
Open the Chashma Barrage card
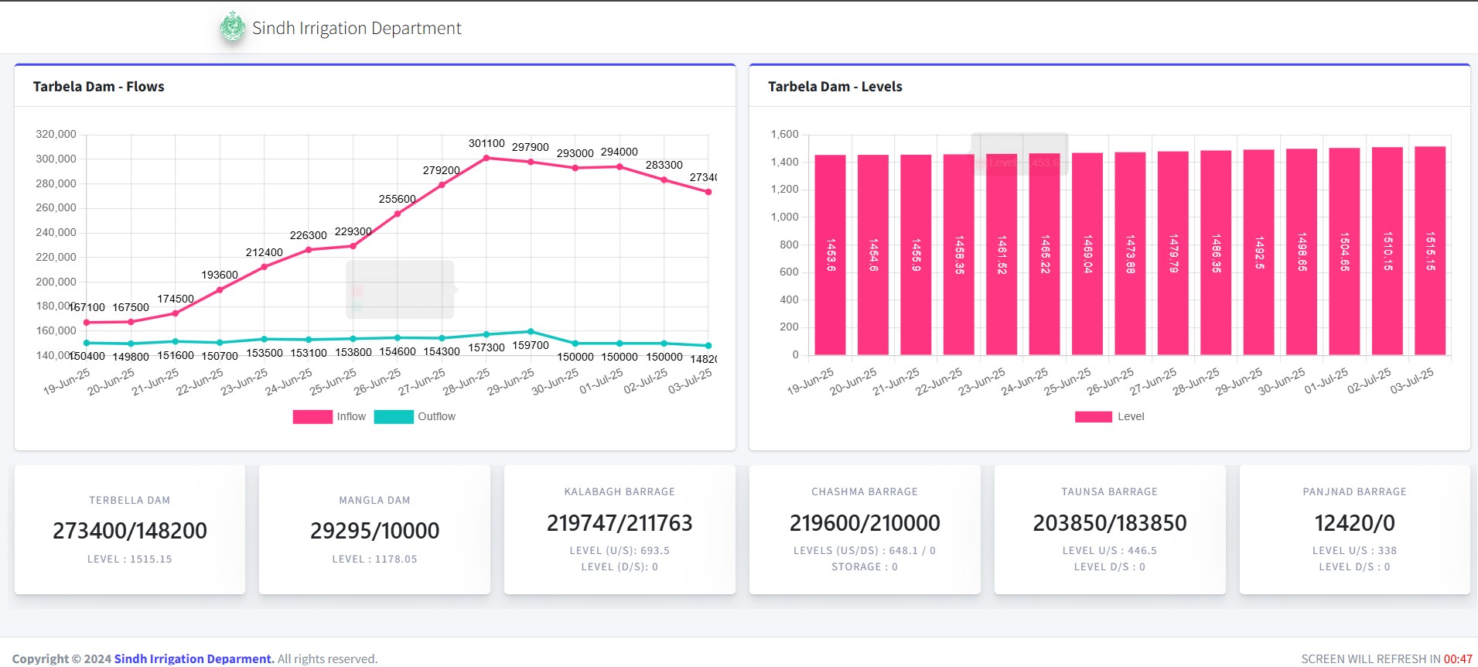pyautogui.click(x=865, y=530)
